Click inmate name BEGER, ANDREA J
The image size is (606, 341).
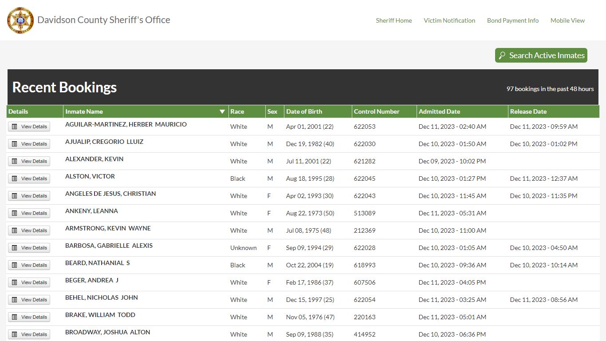pyautogui.click(x=92, y=280)
